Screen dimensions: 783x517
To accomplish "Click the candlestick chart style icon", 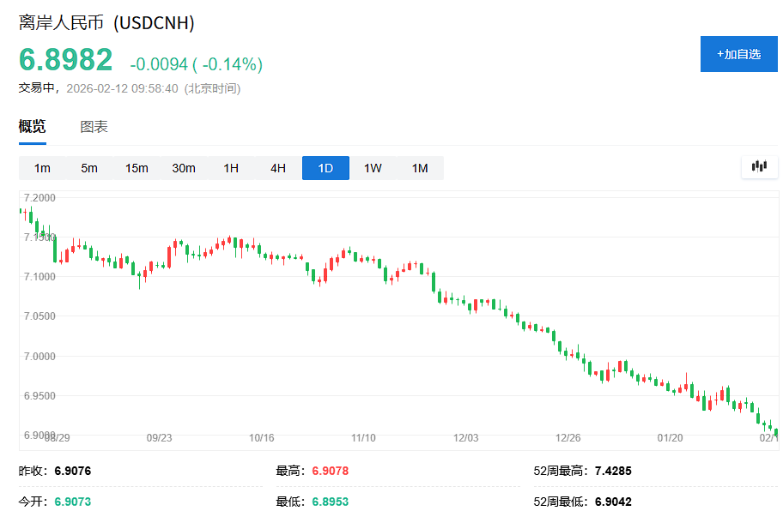I will (759, 167).
